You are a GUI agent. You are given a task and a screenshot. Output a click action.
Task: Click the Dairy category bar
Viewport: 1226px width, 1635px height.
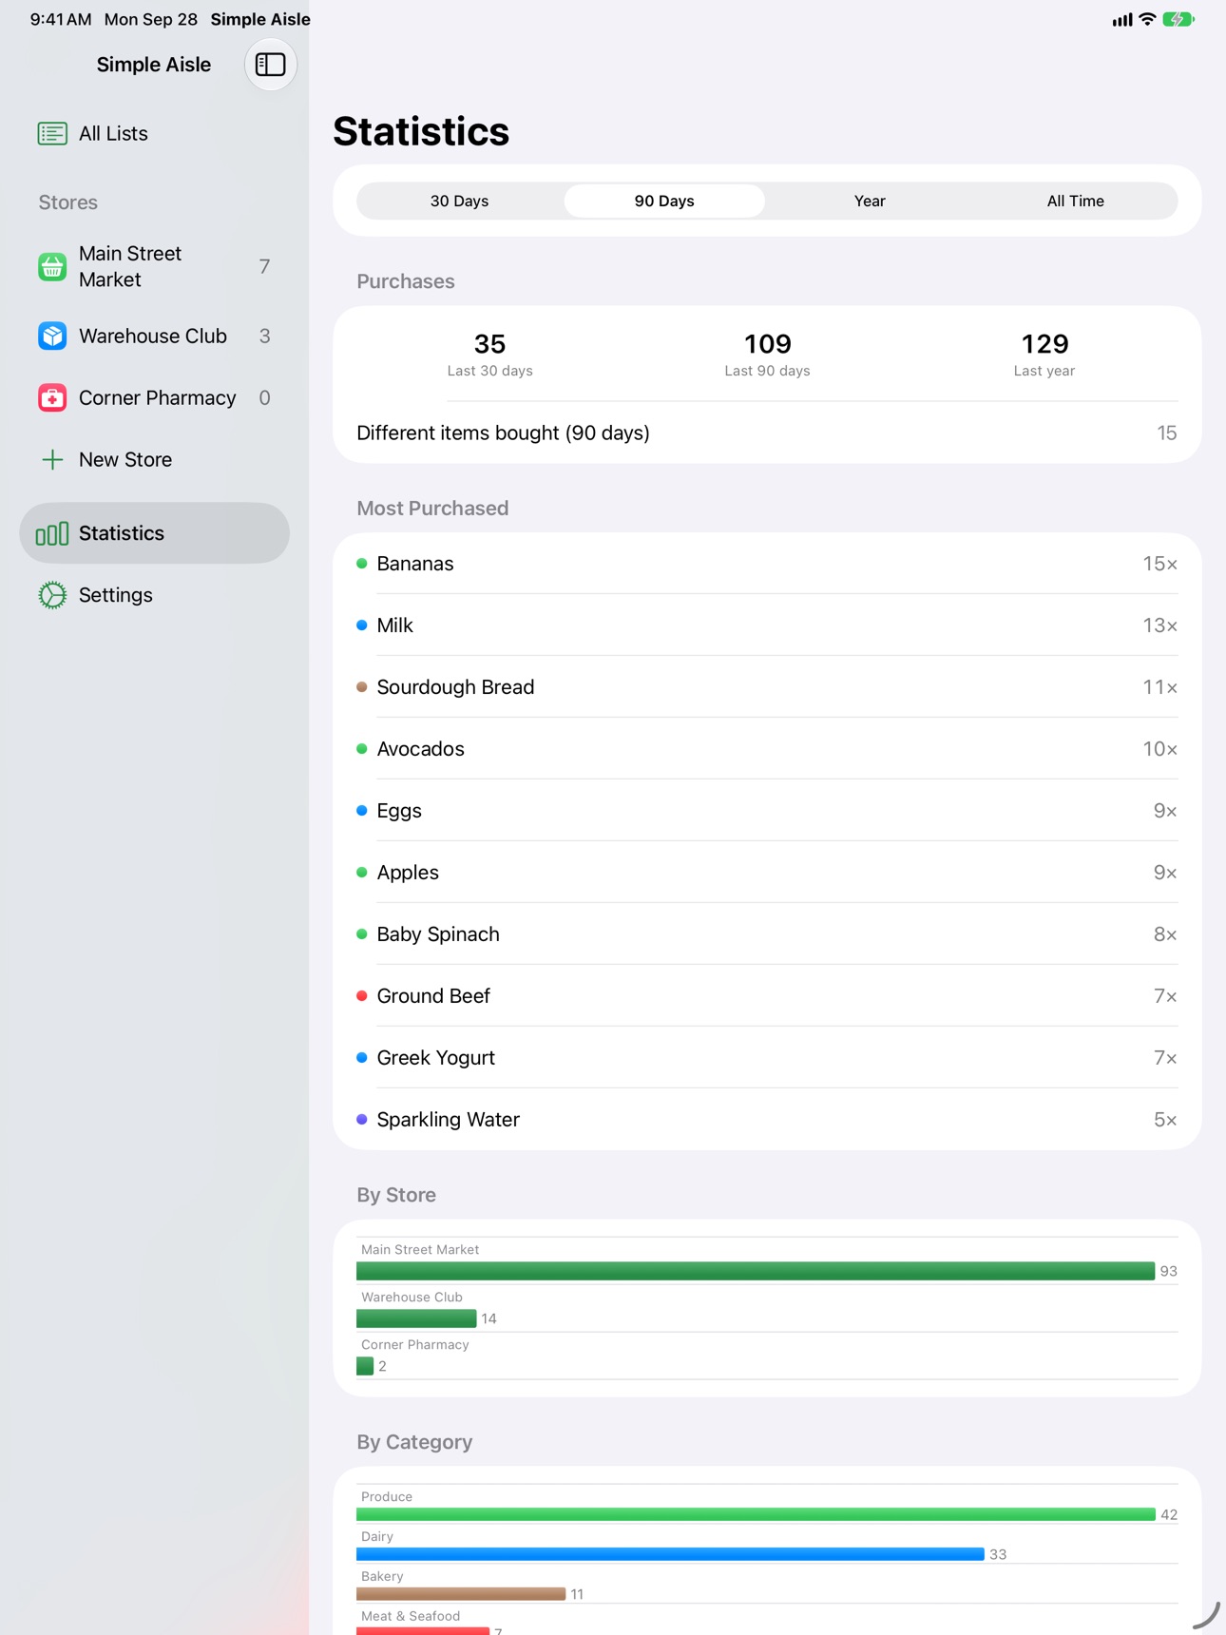coord(670,1554)
